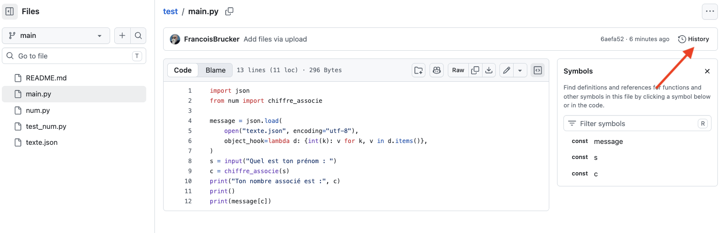Screen dimensions: 722x233
Task: Click chiffre_associe in import line
Action: click(x=295, y=101)
